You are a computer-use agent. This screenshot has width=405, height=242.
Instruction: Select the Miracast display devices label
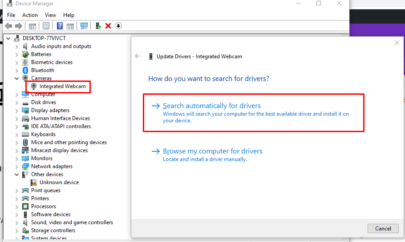click(59, 150)
